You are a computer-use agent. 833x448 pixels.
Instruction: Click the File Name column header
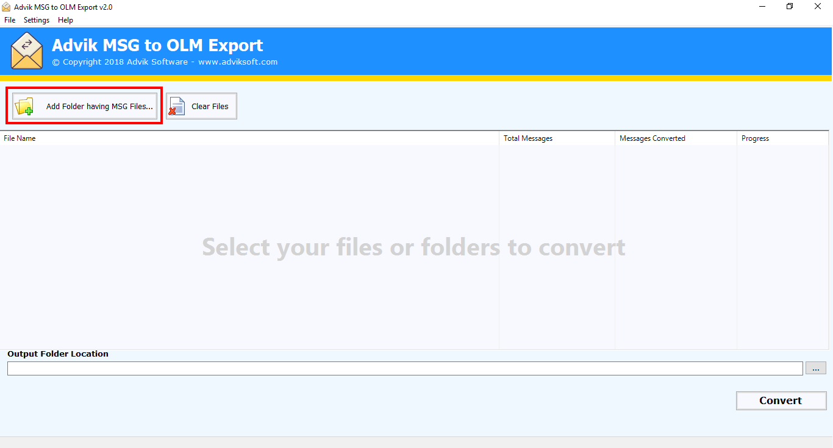[x=249, y=138]
